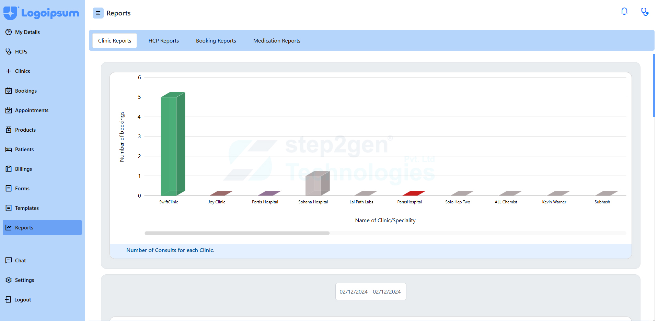Image resolution: width=658 pixels, height=321 pixels.
Task: Click the page's vertical scrollbar
Action: (654, 86)
